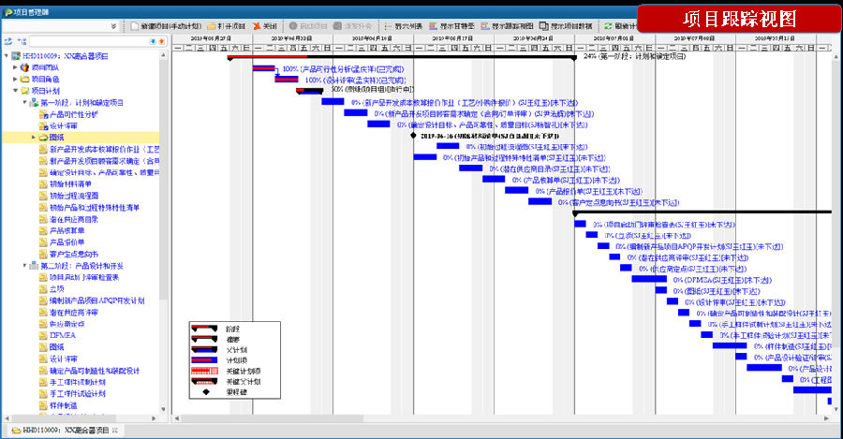This screenshot has width=843, height=439.
Task: Click the 客户定点意向书 Gantt bar
Action: click(540, 201)
